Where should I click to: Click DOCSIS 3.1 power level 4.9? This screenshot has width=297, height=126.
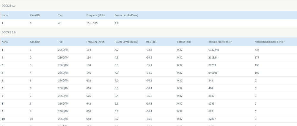pos(117,23)
